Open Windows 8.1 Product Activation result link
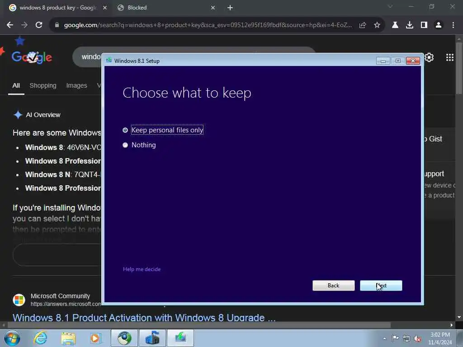This screenshot has width=463, height=347. pos(144,318)
